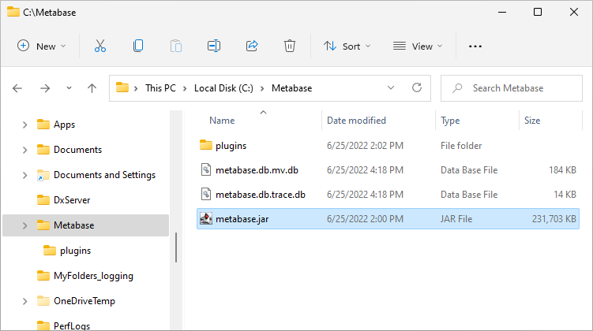This screenshot has height=331, width=593.
Task: Click the navigation pane scrollbar thumb
Action: 176,247
